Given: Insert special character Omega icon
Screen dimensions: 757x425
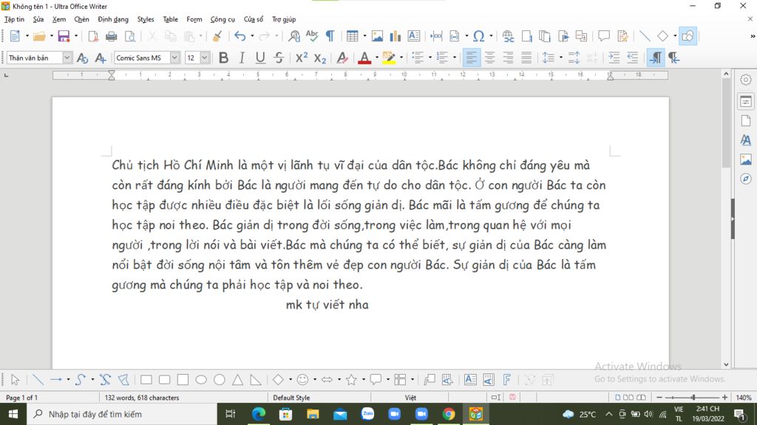Looking at the screenshot, I should tap(478, 36).
